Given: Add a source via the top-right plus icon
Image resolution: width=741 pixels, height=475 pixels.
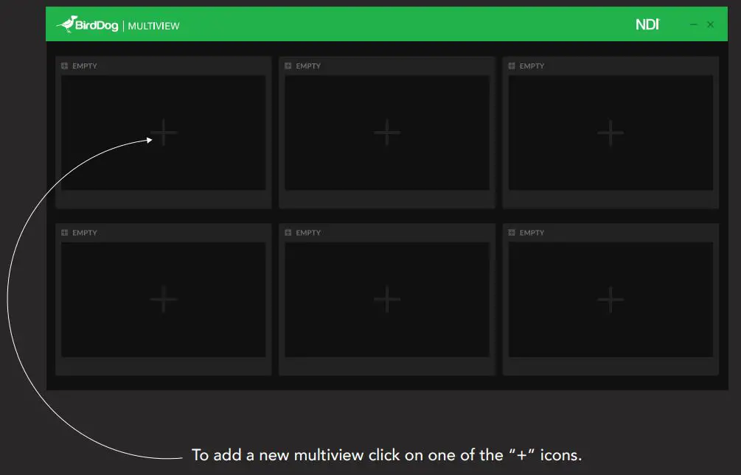Looking at the screenshot, I should pos(610,133).
